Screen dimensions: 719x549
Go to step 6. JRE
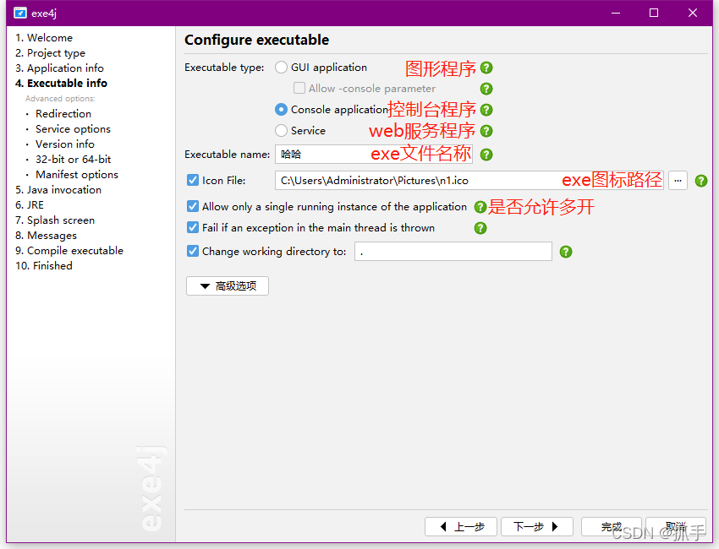tap(30, 205)
